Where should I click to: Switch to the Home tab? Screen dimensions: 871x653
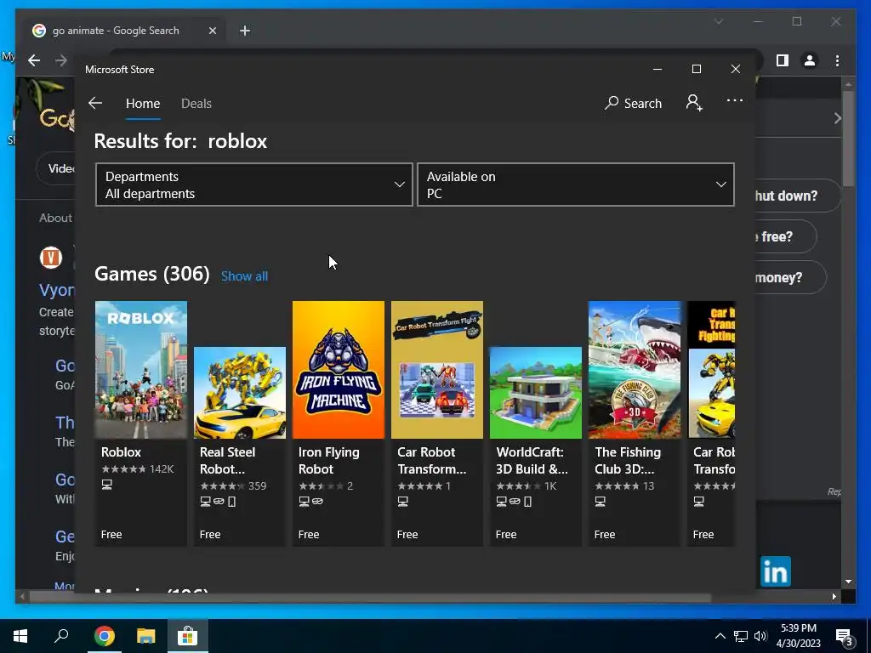coord(143,104)
